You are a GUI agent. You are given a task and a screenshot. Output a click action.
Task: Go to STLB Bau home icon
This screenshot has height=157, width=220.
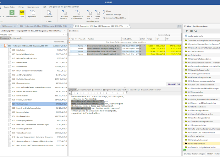(x=187, y=31)
